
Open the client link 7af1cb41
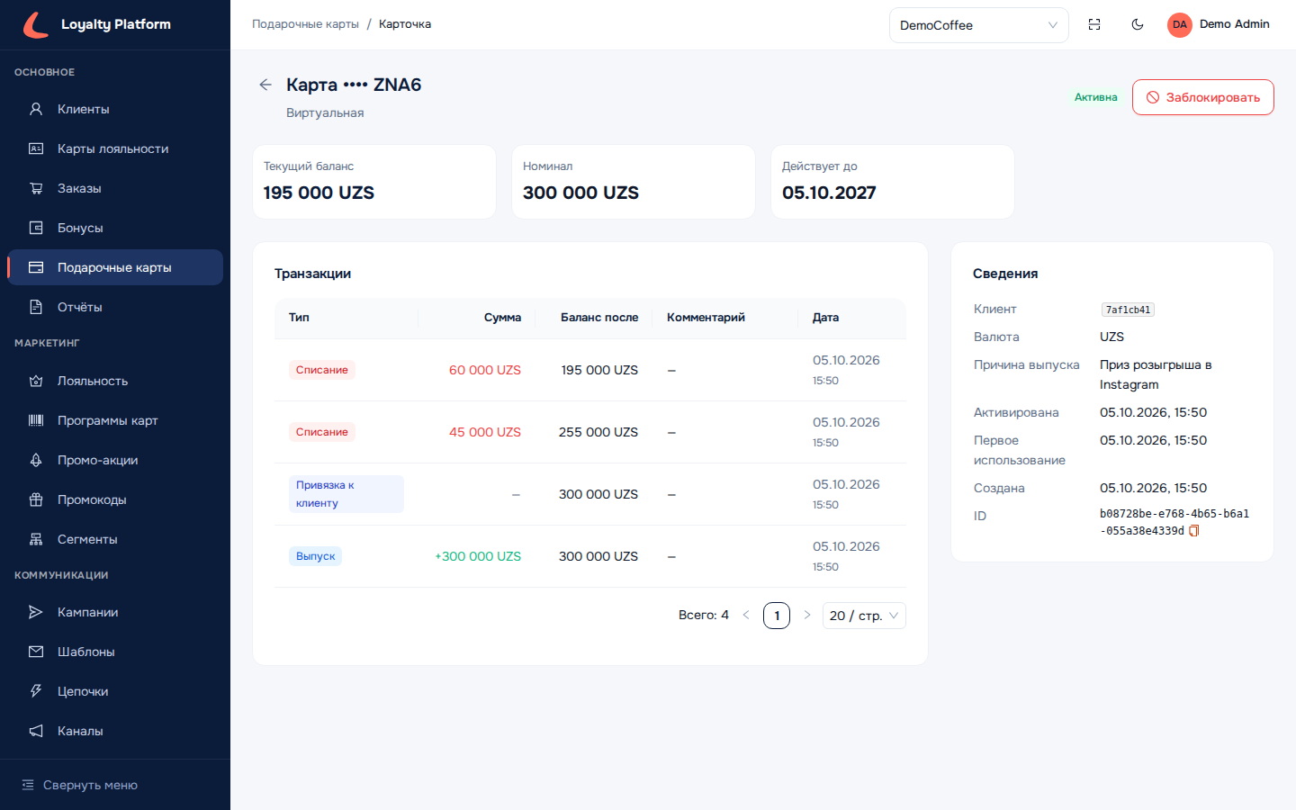tap(1128, 310)
